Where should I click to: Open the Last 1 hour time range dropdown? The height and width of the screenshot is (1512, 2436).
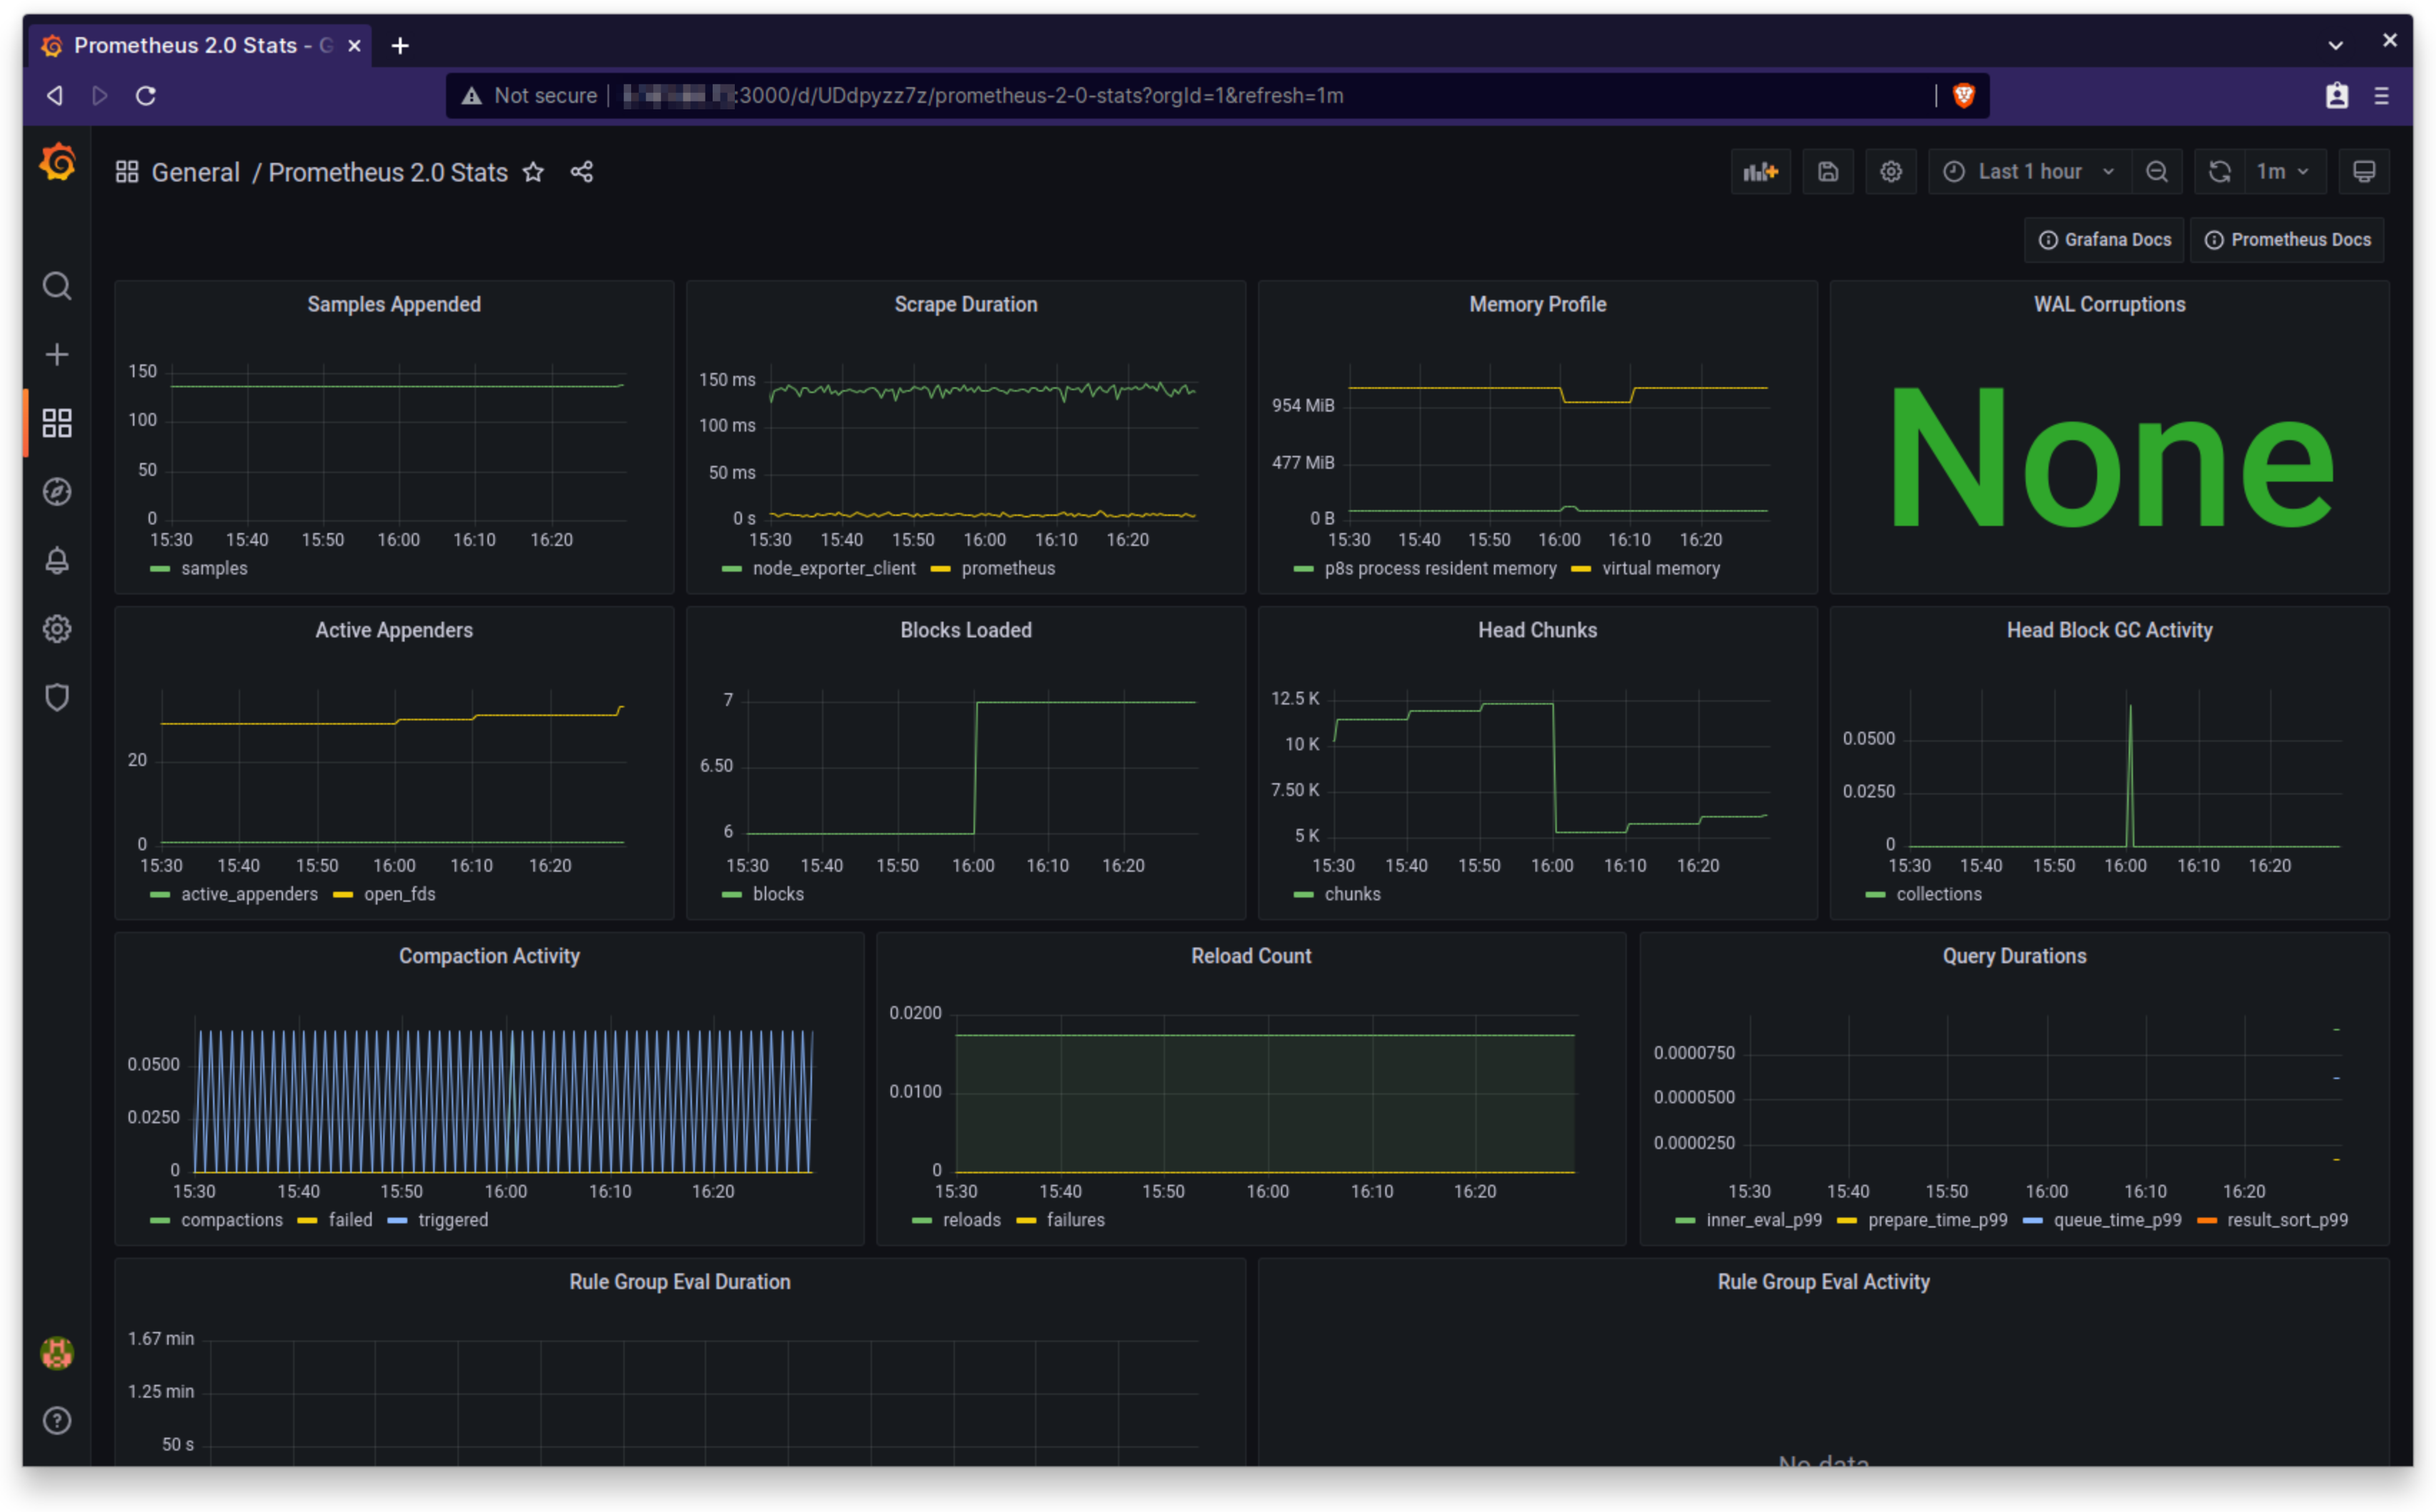(2030, 171)
